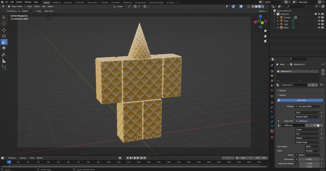Switch to Solid viewport shading
Screen dimensions: 326x171
pyautogui.click(x=256, y=7)
